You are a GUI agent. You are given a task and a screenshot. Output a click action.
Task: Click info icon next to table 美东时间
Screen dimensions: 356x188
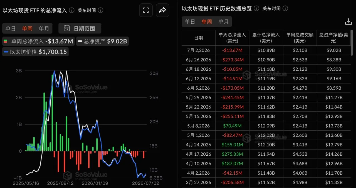click(285, 8)
